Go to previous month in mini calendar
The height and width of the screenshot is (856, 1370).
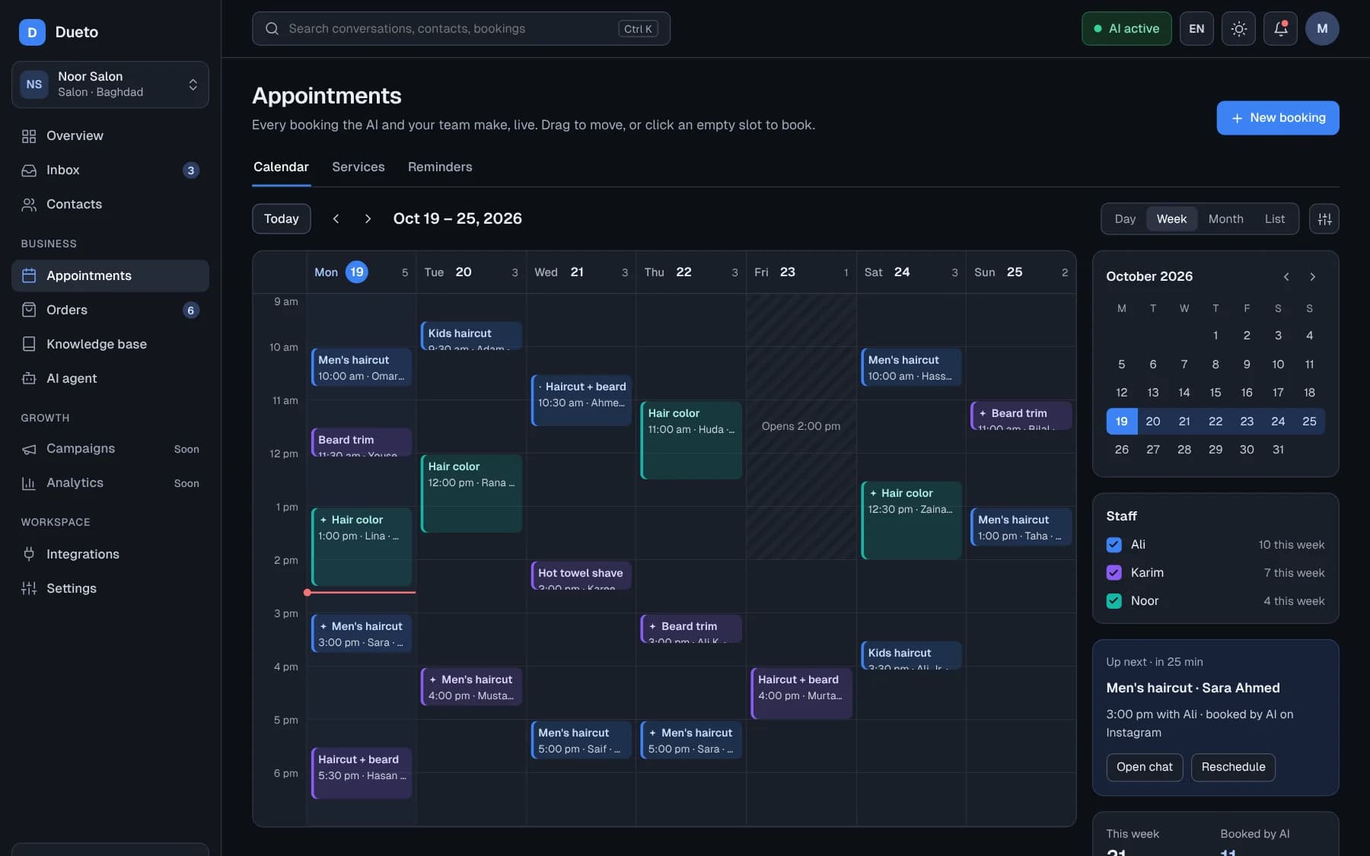(x=1286, y=277)
